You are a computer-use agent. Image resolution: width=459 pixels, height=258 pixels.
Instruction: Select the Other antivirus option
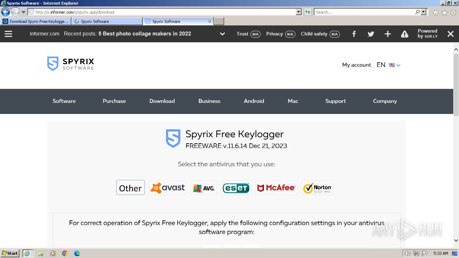(x=131, y=187)
